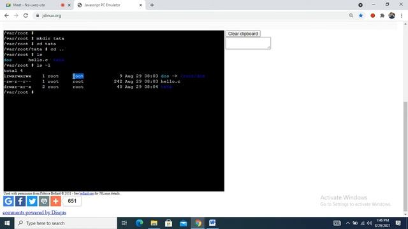The width and height of the screenshot is (408, 229).
Task: Click the padlock site info icon
Action: (x=38, y=15)
